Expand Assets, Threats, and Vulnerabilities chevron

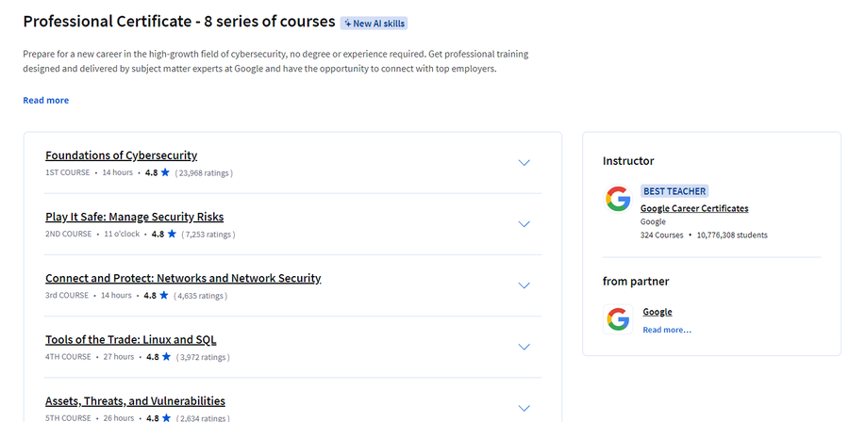point(524,408)
